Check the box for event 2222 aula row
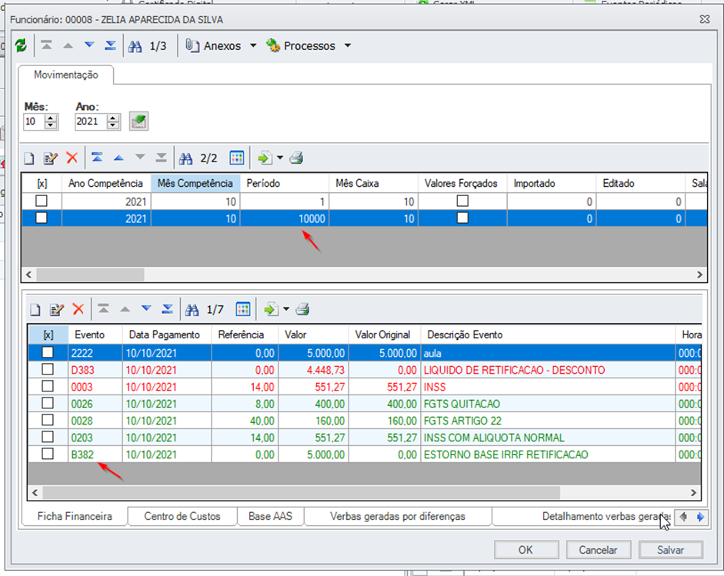The image size is (724, 576). pos(48,352)
